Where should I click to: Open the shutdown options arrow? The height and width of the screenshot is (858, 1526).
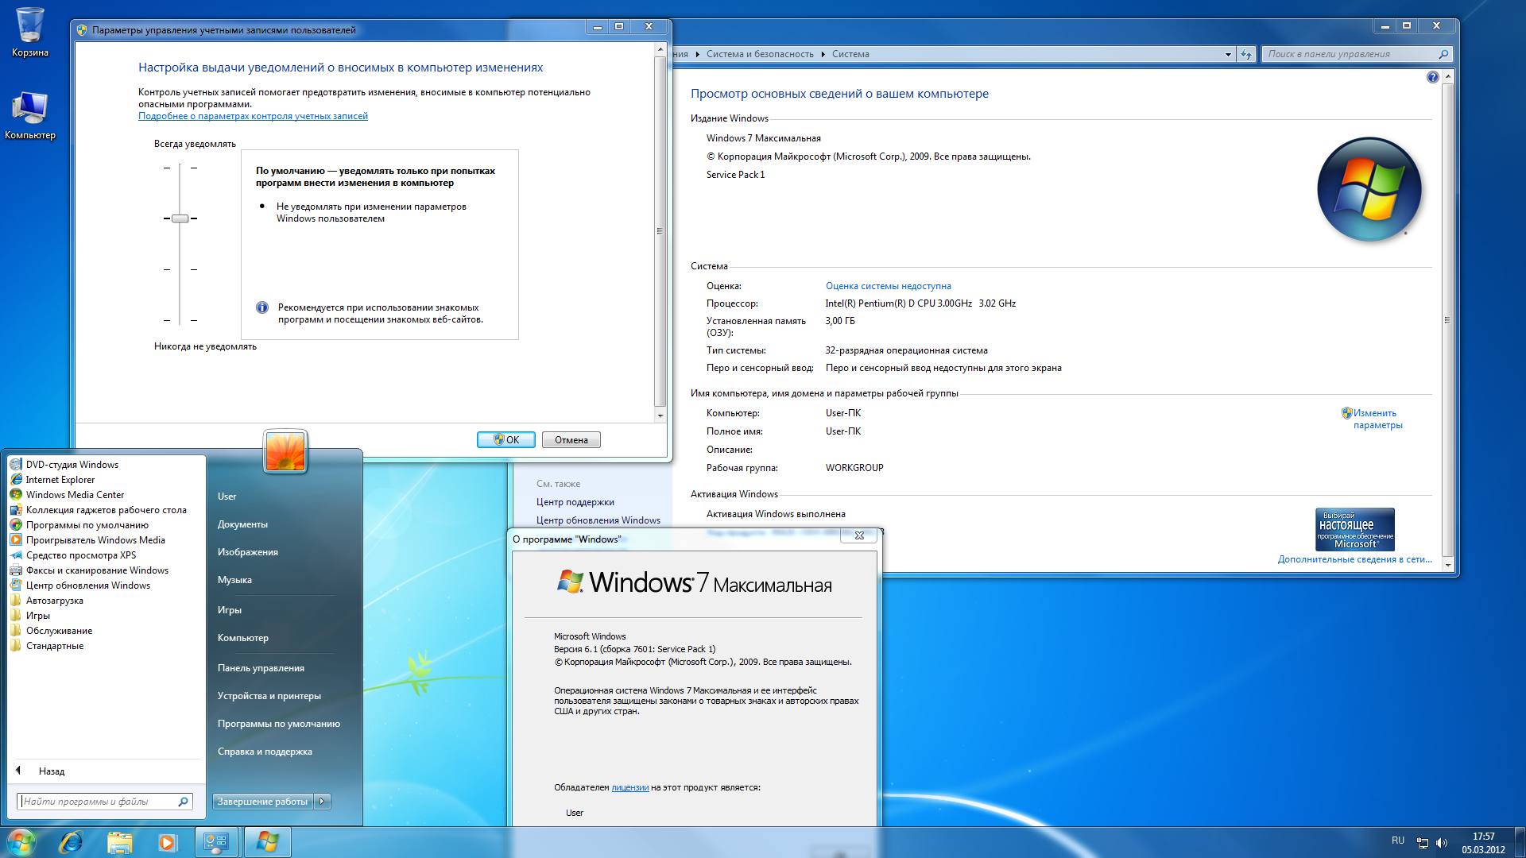click(x=322, y=802)
